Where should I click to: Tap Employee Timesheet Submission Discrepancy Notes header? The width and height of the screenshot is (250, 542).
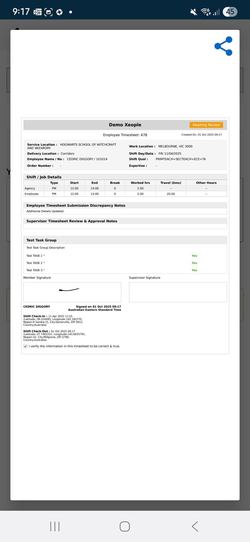(x=76, y=205)
